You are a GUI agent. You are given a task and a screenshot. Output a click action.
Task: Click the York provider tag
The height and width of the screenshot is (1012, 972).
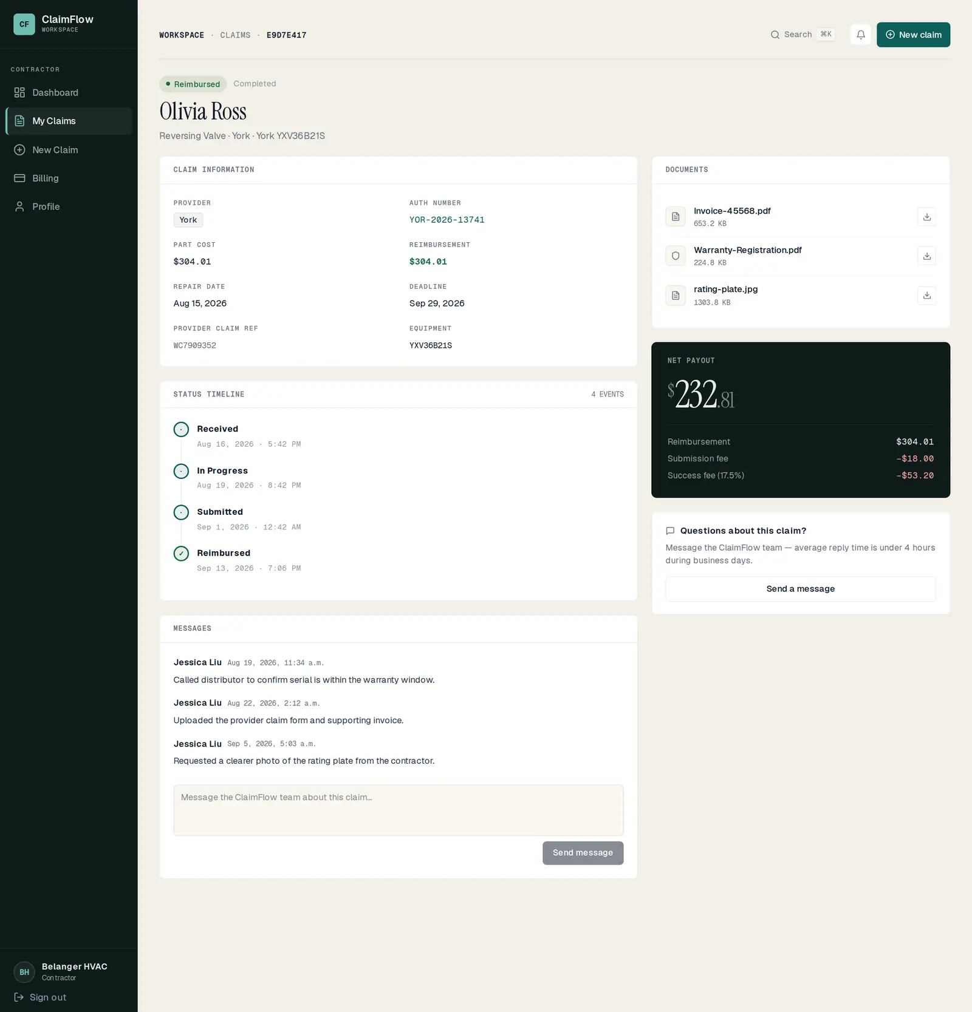(x=188, y=220)
